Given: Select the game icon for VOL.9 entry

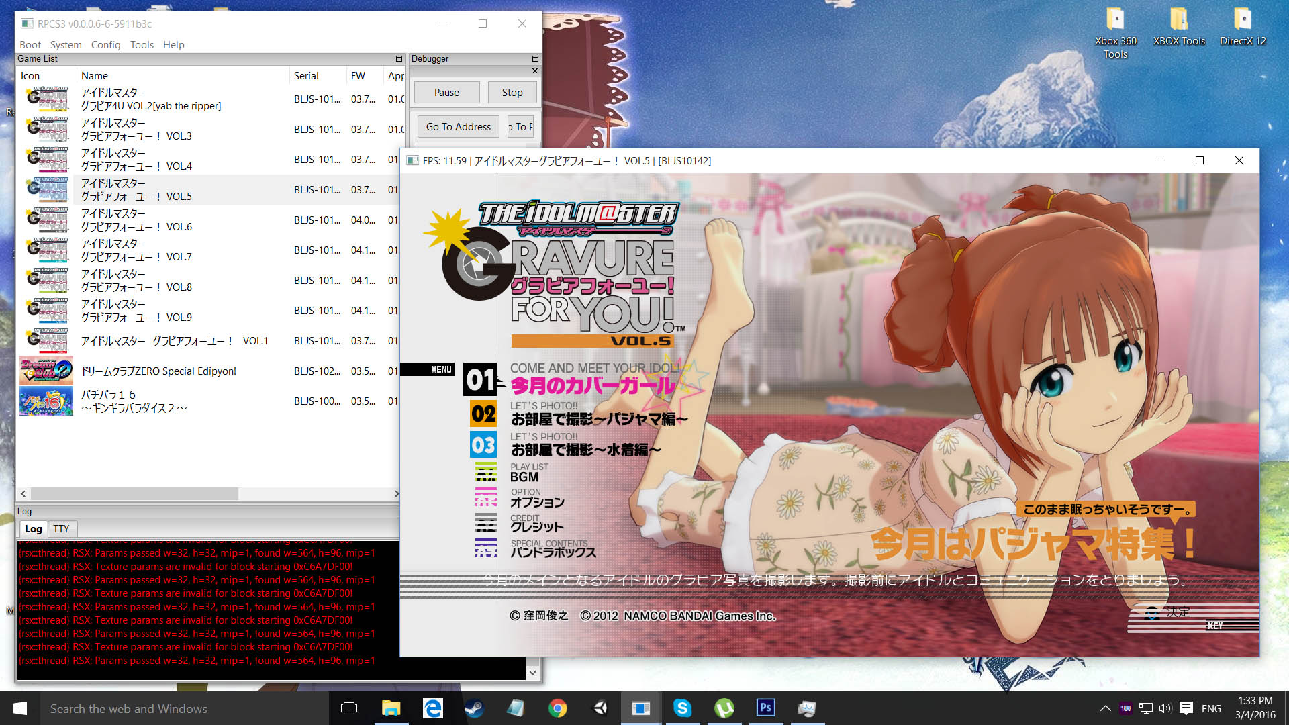Looking at the screenshot, I should tap(46, 310).
